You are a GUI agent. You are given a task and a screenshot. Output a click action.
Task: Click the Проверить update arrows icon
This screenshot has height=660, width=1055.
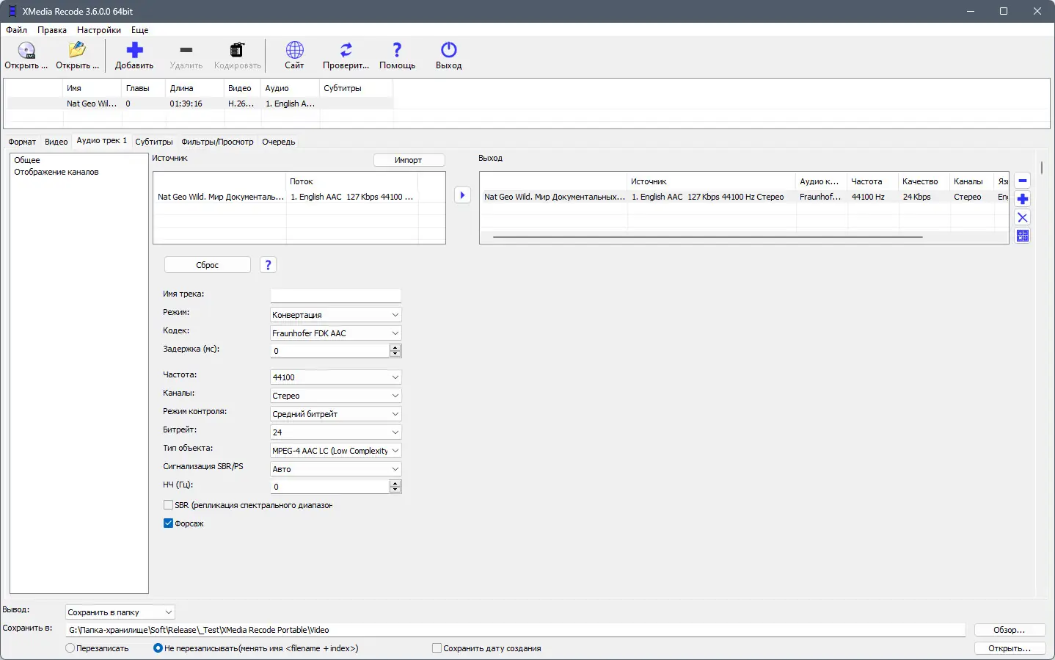(346, 51)
